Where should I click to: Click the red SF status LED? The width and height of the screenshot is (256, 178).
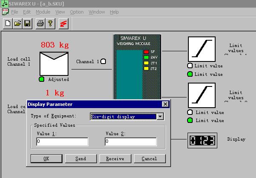(146, 52)
